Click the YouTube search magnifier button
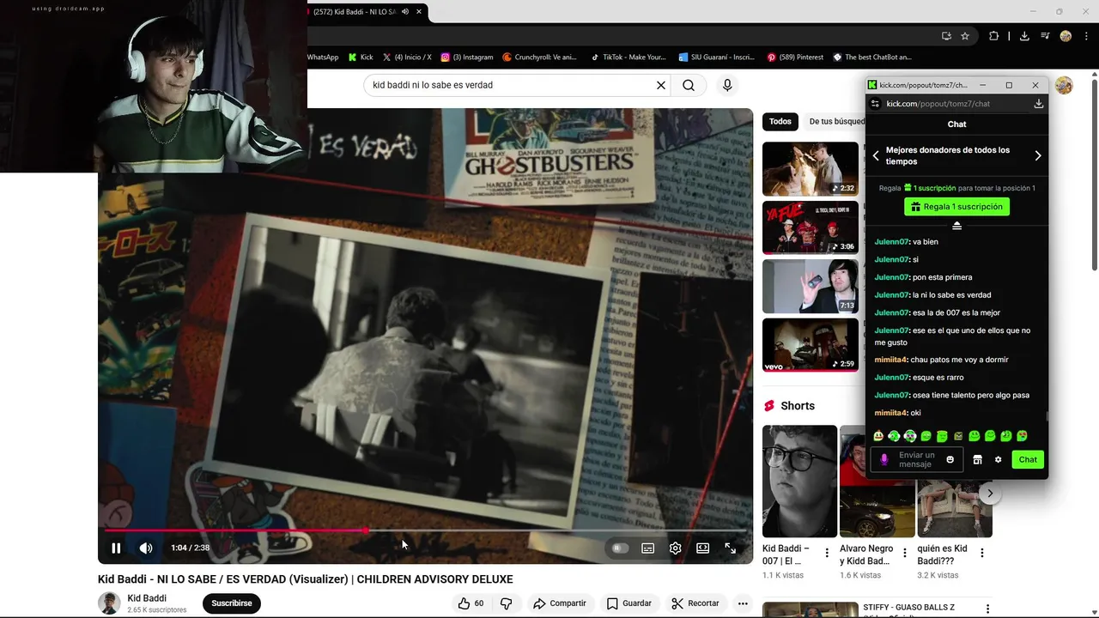 click(x=689, y=85)
